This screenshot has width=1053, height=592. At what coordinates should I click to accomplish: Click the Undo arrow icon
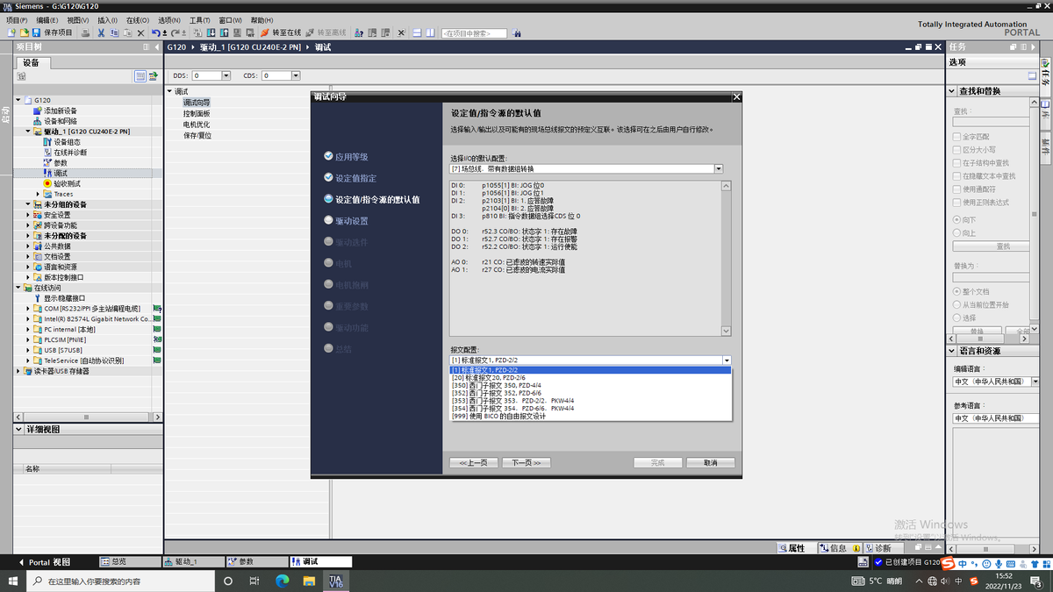tap(155, 33)
